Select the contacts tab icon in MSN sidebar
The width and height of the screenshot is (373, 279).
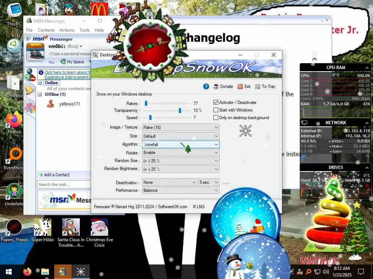point(30,74)
